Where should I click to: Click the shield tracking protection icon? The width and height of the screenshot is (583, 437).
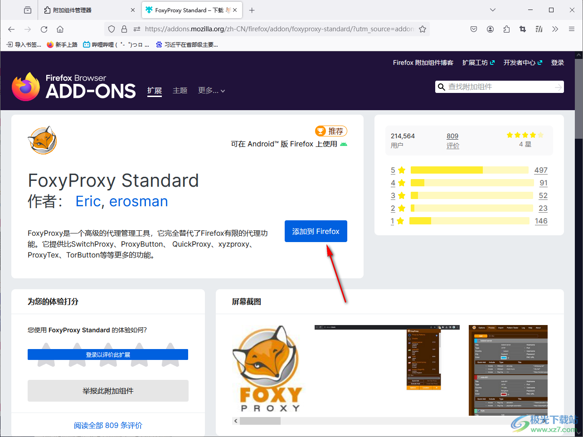[112, 29]
